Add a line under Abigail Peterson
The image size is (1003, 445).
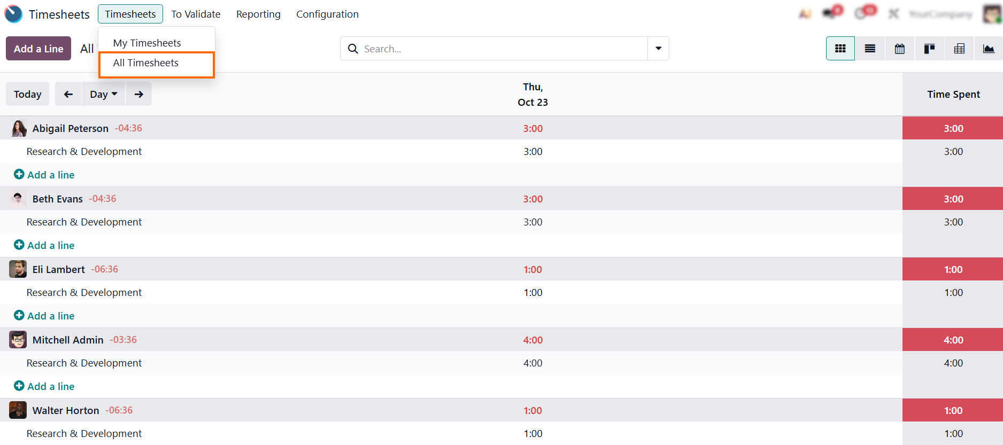click(x=51, y=175)
